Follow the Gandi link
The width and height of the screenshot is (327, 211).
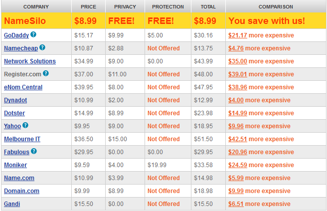12,204
